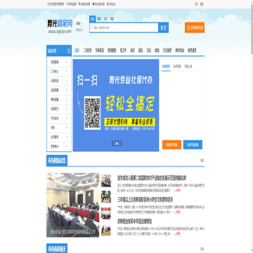This screenshot has height=253, width=253.
Task: Click the blue button in right panel
Action: 193,145
